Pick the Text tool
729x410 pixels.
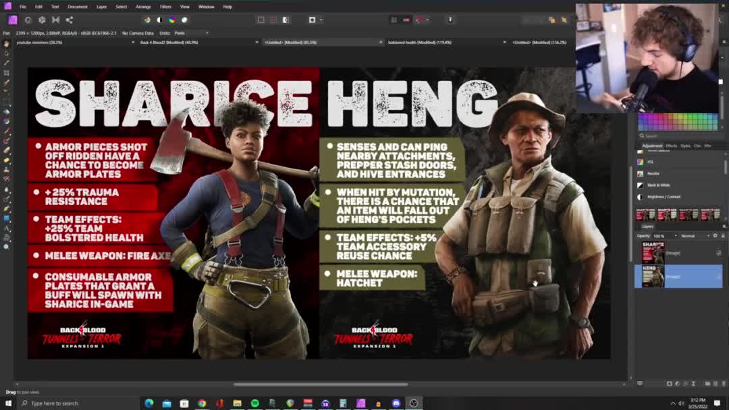pyautogui.click(x=7, y=228)
